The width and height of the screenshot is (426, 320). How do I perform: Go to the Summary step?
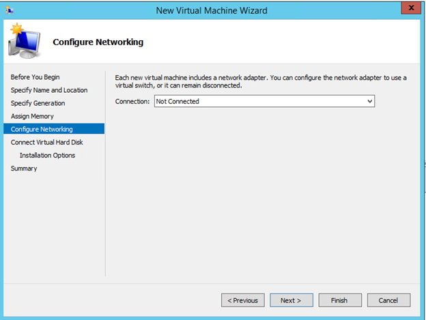[x=24, y=169]
